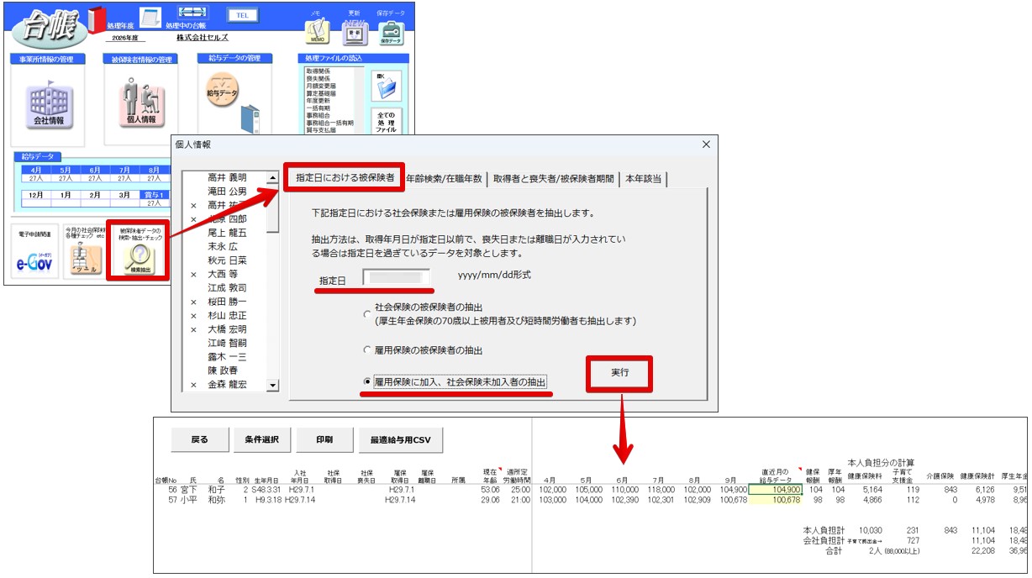This screenshot has width=1032, height=578.
Task: Click the TEL button in header
Action: (242, 15)
